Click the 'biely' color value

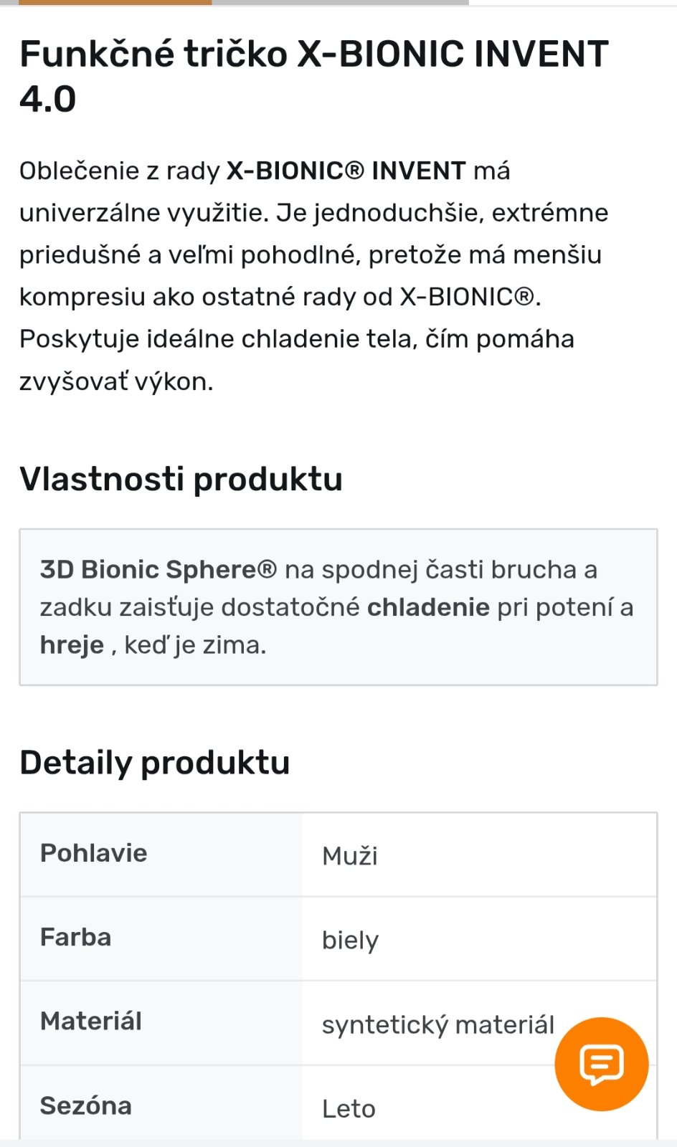click(350, 940)
